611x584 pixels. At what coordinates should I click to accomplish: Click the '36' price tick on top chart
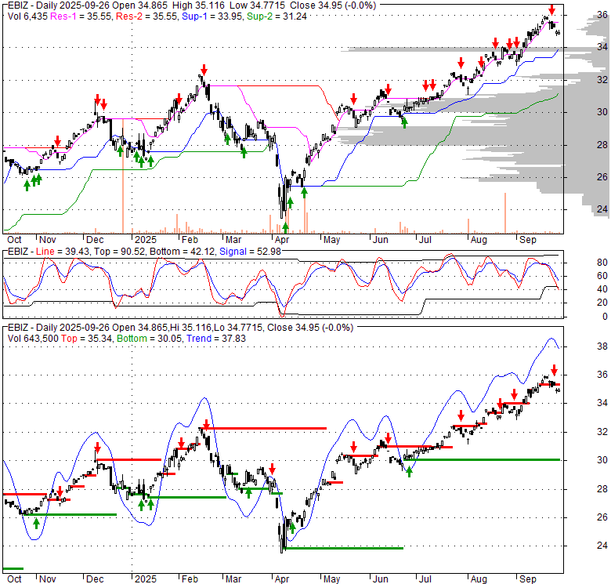pos(602,15)
